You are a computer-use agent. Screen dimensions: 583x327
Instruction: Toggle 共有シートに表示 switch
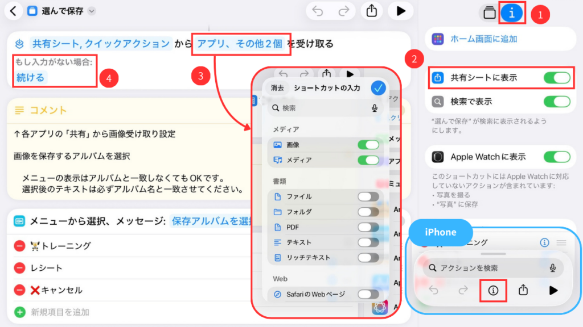[x=557, y=78]
